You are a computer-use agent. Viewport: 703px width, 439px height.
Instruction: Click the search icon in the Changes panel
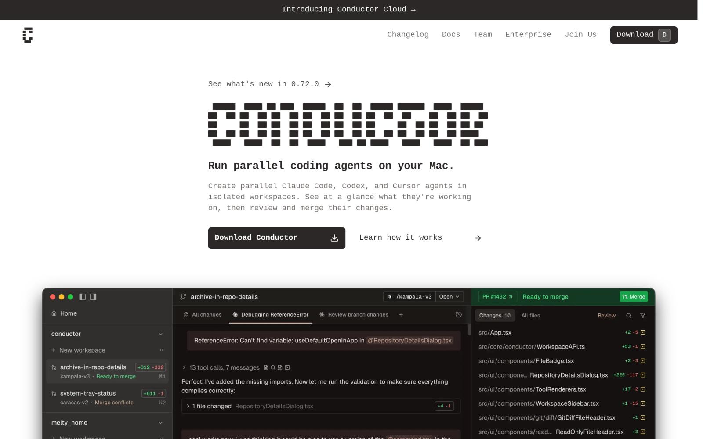point(629,316)
